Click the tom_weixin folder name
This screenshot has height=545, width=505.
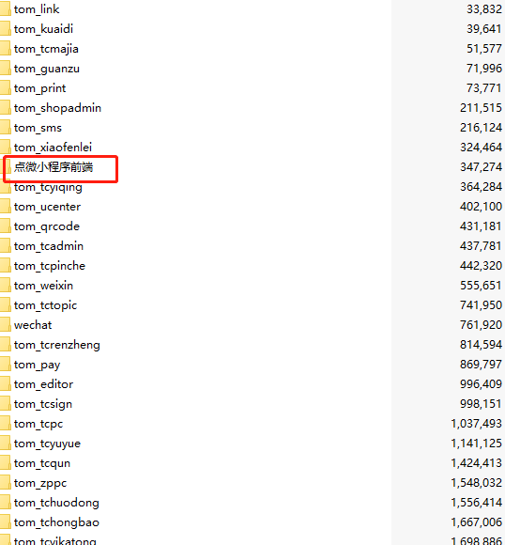click(43, 286)
